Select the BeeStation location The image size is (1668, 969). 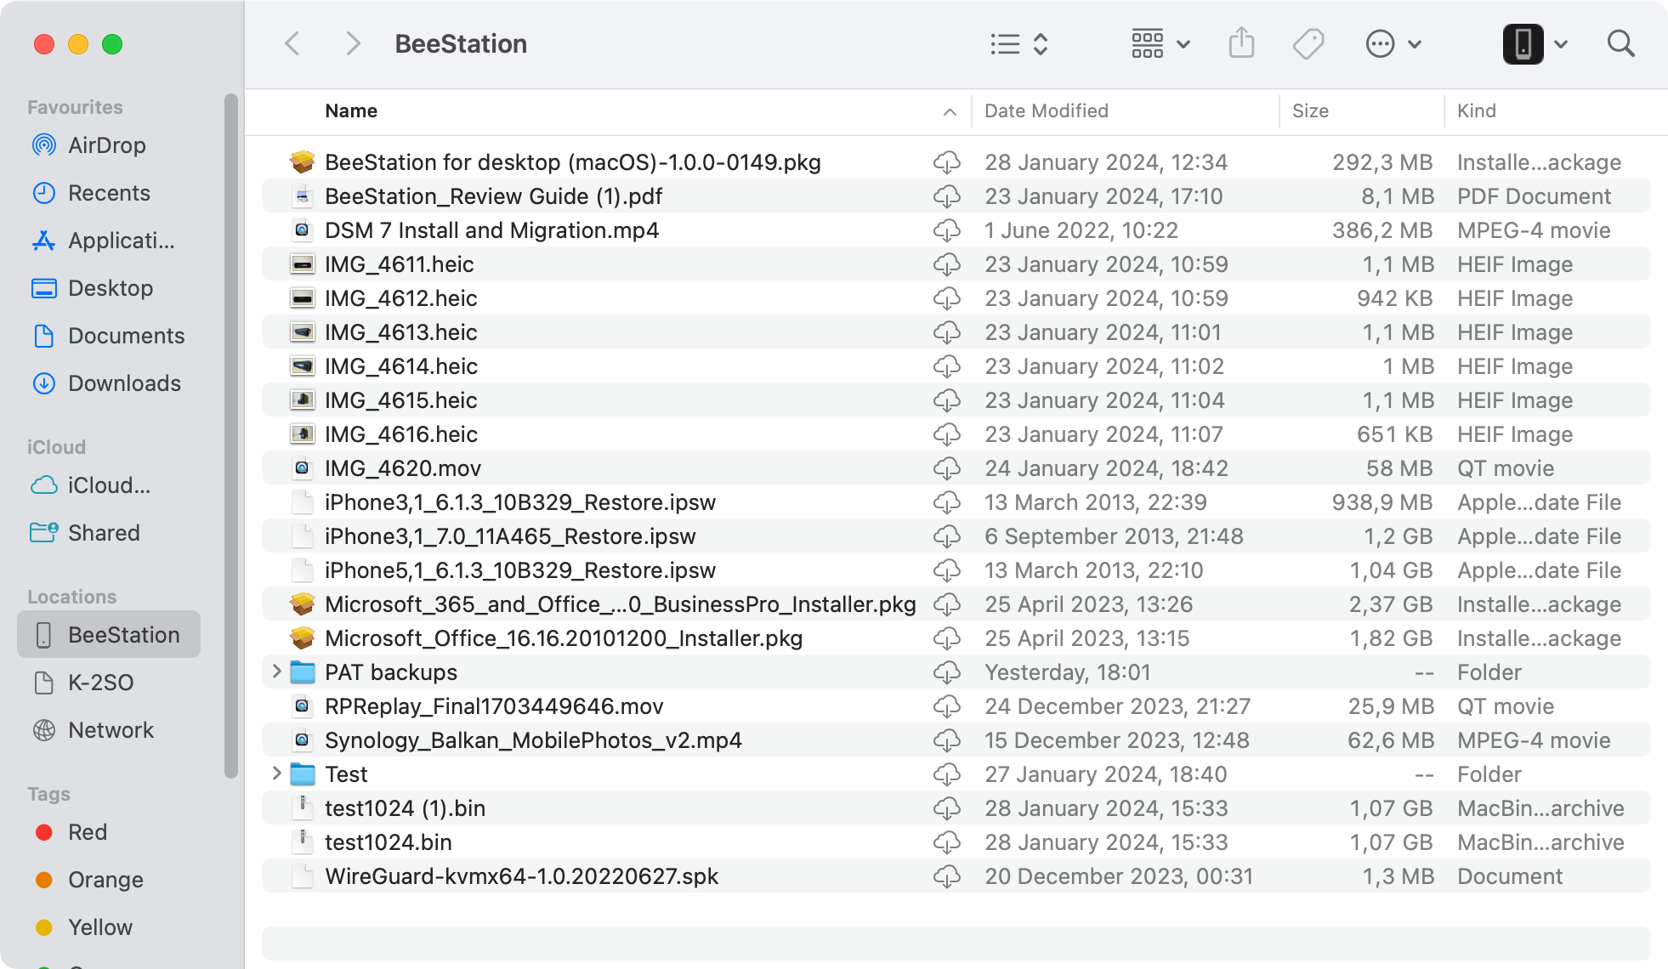pyautogui.click(x=109, y=634)
